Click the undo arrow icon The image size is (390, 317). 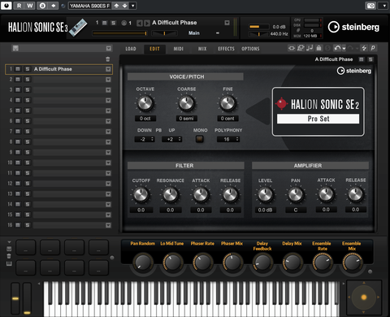[x=337, y=48]
